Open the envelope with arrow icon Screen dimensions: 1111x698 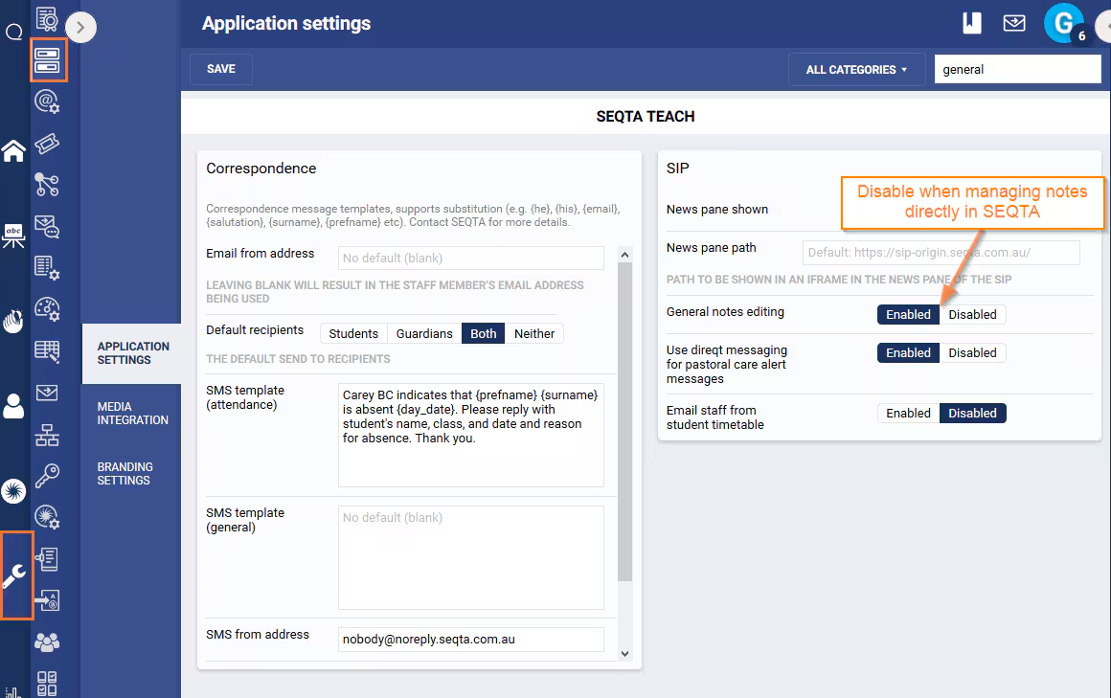click(47, 393)
